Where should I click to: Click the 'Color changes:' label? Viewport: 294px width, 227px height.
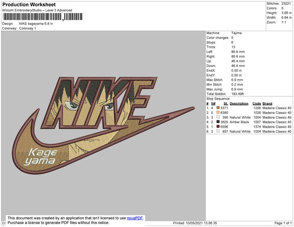pyautogui.click(x=218, y=38)
